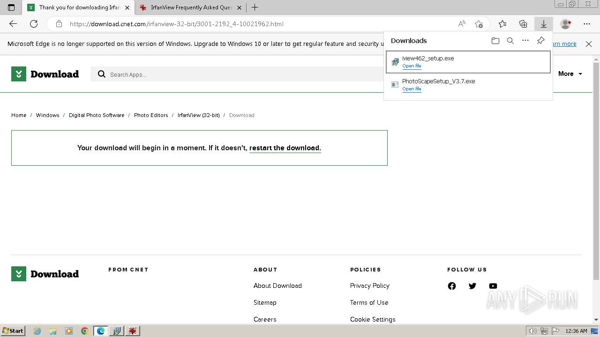Launch Internet Explorer from taskbar
Screen dimensions: 600x337
pos(37,331)
